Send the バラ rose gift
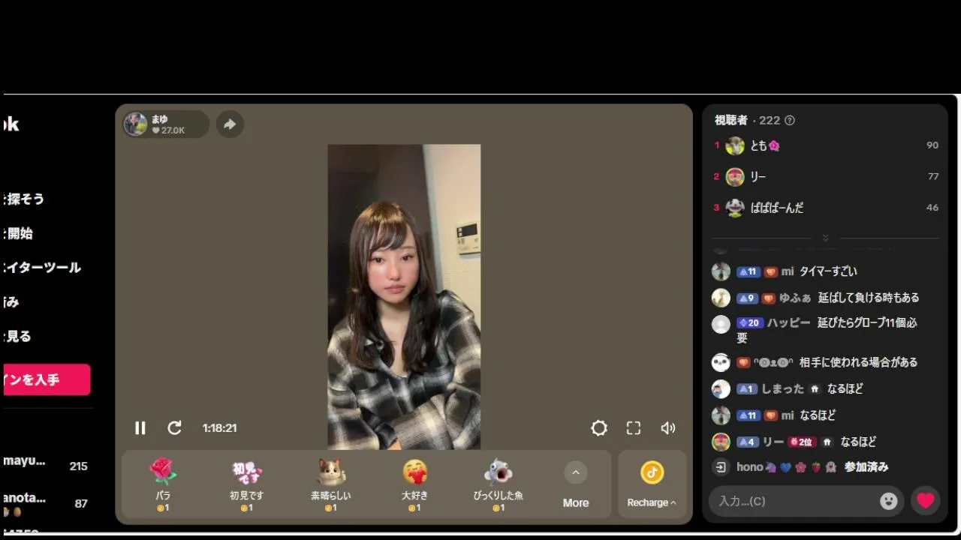The width and height of the screenshot is (961, 540). click(x=163, y=484)
